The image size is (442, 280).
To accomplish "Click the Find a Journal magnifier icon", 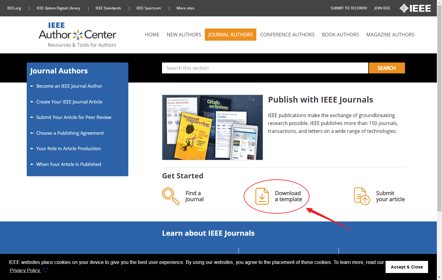I will (171, 196).
